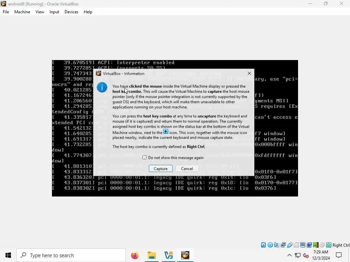The height and width of the screenshot is (262, 350).
Task: Click the hard disk activity indicator in status bar
Action: [264, 245]
